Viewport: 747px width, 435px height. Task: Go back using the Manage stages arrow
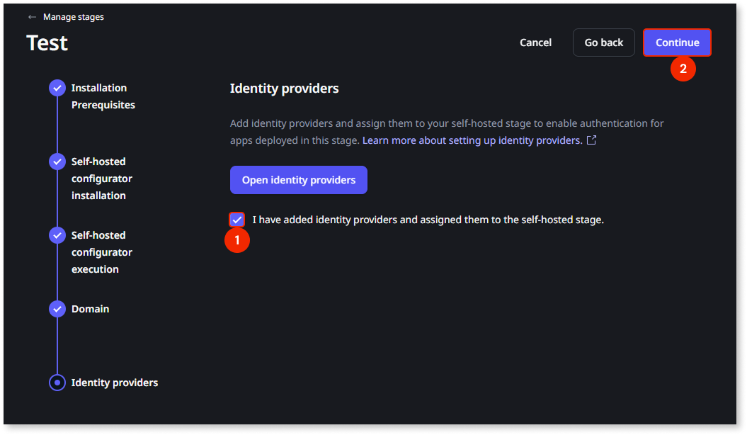point(32,17)
